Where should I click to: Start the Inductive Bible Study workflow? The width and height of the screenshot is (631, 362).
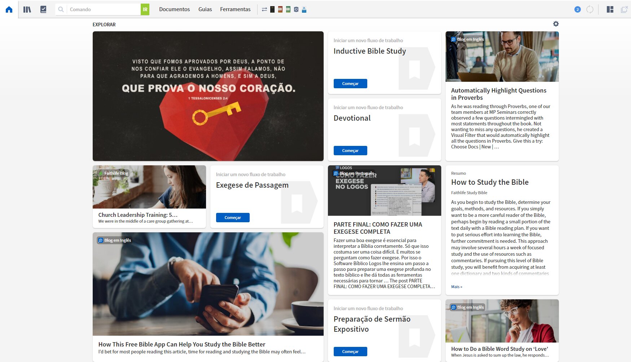tap(350, 84)
